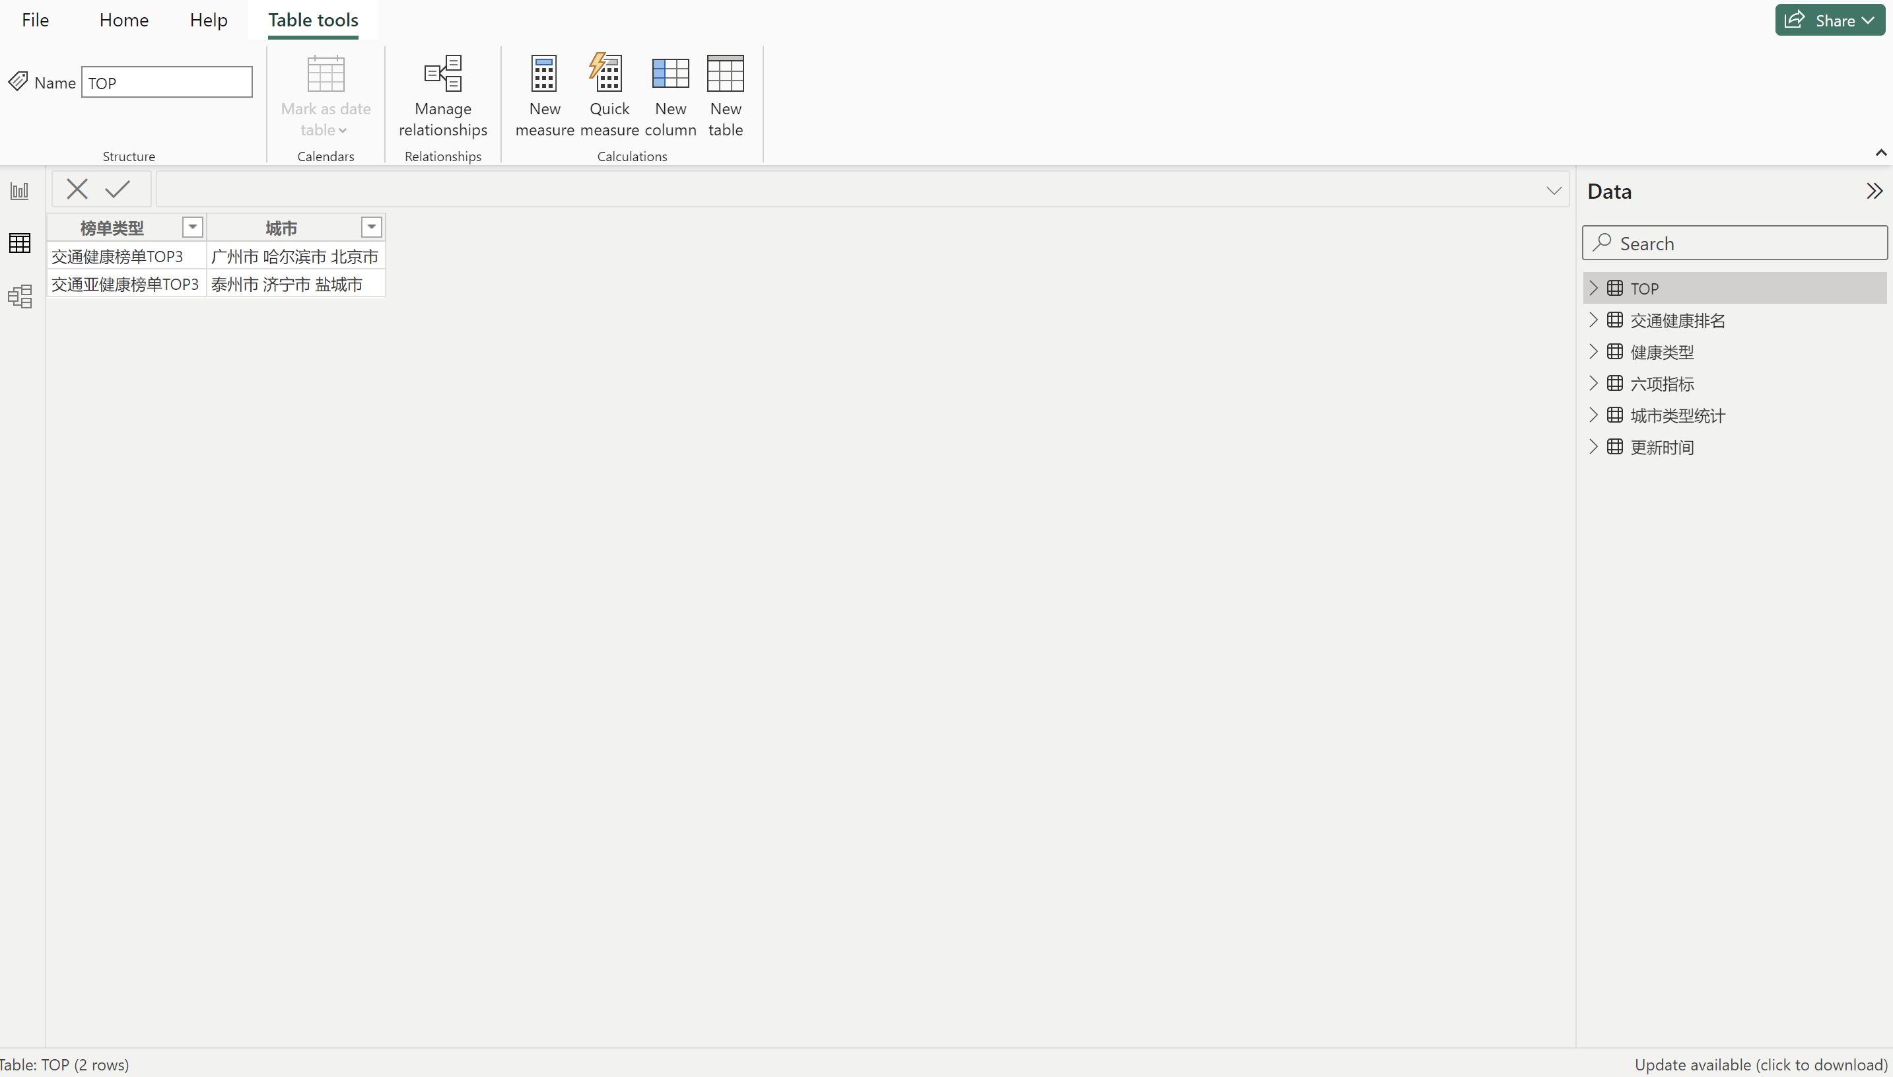Click the Update available link
This screenshot has height=1077, width=1893.
point(1761,1064)
